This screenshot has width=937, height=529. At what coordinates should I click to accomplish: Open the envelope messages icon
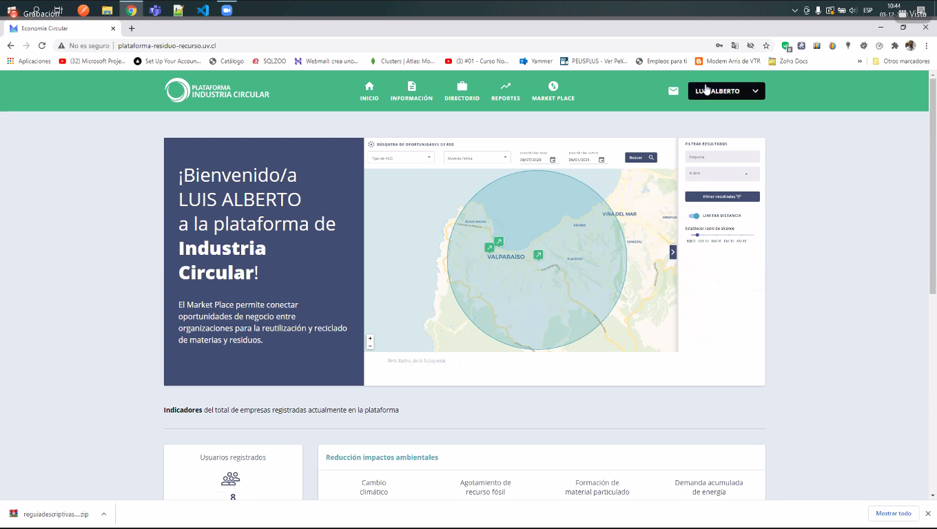[673, 91]
